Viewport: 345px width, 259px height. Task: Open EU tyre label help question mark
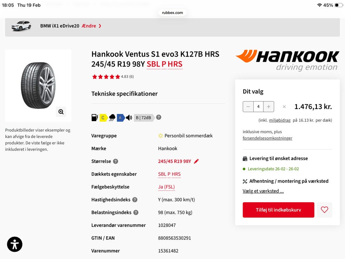158,117
